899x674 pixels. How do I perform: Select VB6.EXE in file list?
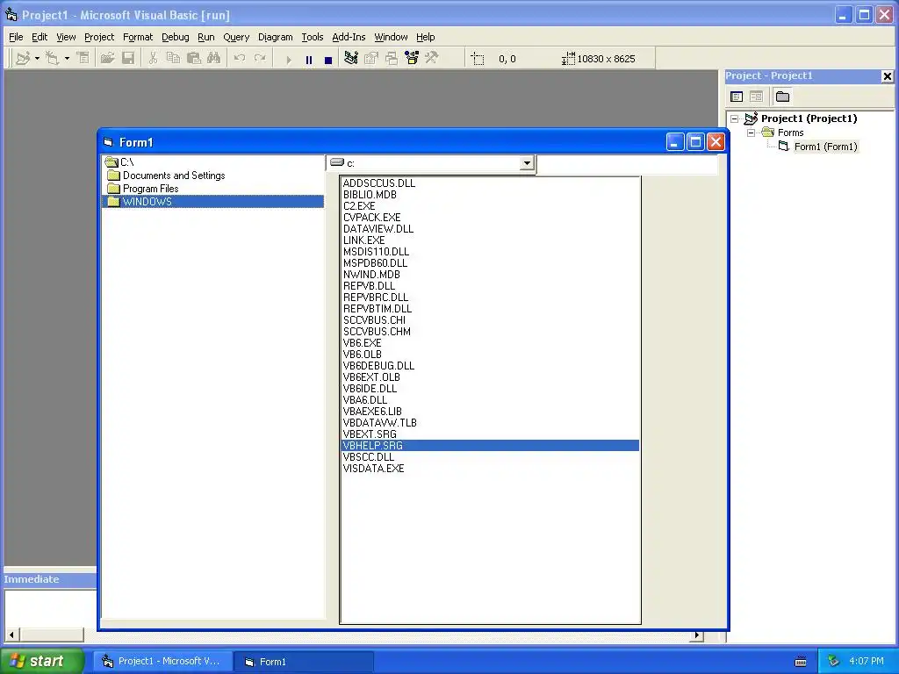pyautogui.click(x=490, y=343)
